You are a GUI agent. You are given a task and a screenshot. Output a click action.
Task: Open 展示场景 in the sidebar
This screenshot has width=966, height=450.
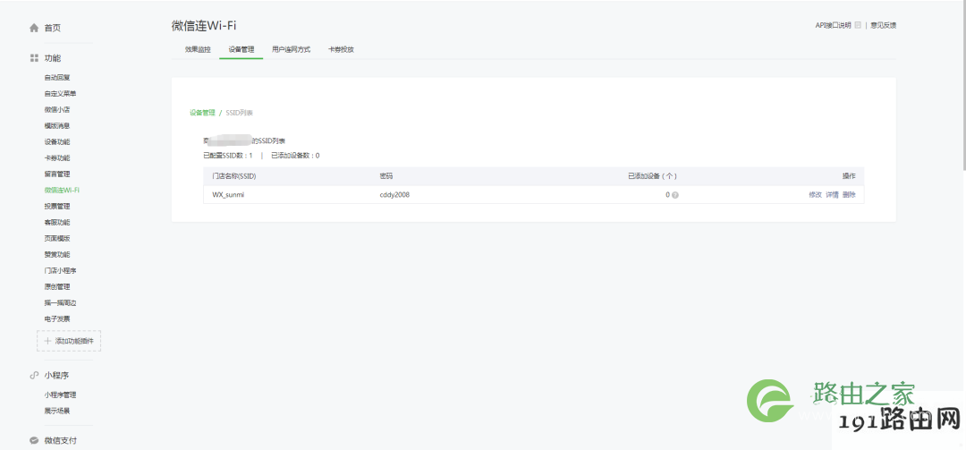tap(57, 411)
